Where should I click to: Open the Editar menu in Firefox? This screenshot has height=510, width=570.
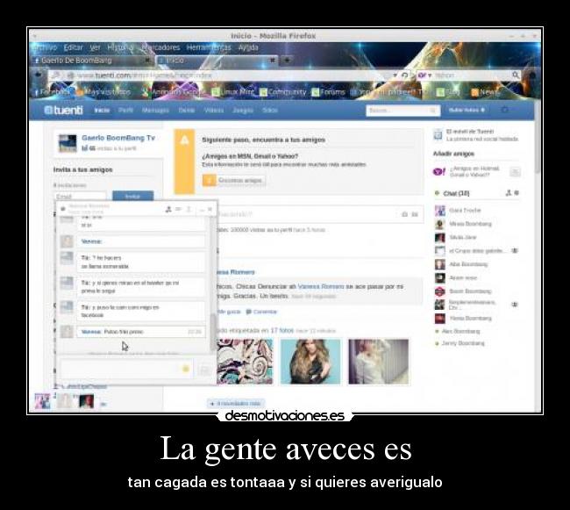coord(73,47)
